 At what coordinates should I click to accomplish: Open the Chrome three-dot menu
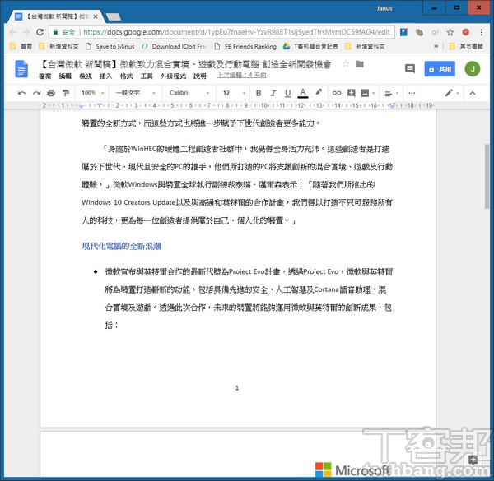(481, 32)
